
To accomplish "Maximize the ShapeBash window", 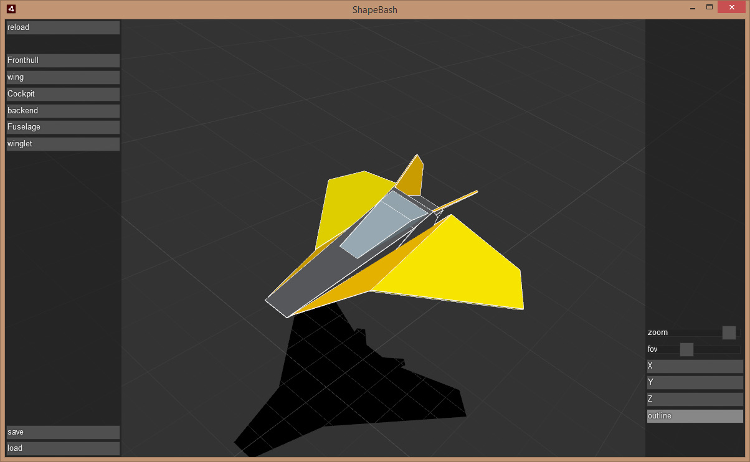I will 709,7.
